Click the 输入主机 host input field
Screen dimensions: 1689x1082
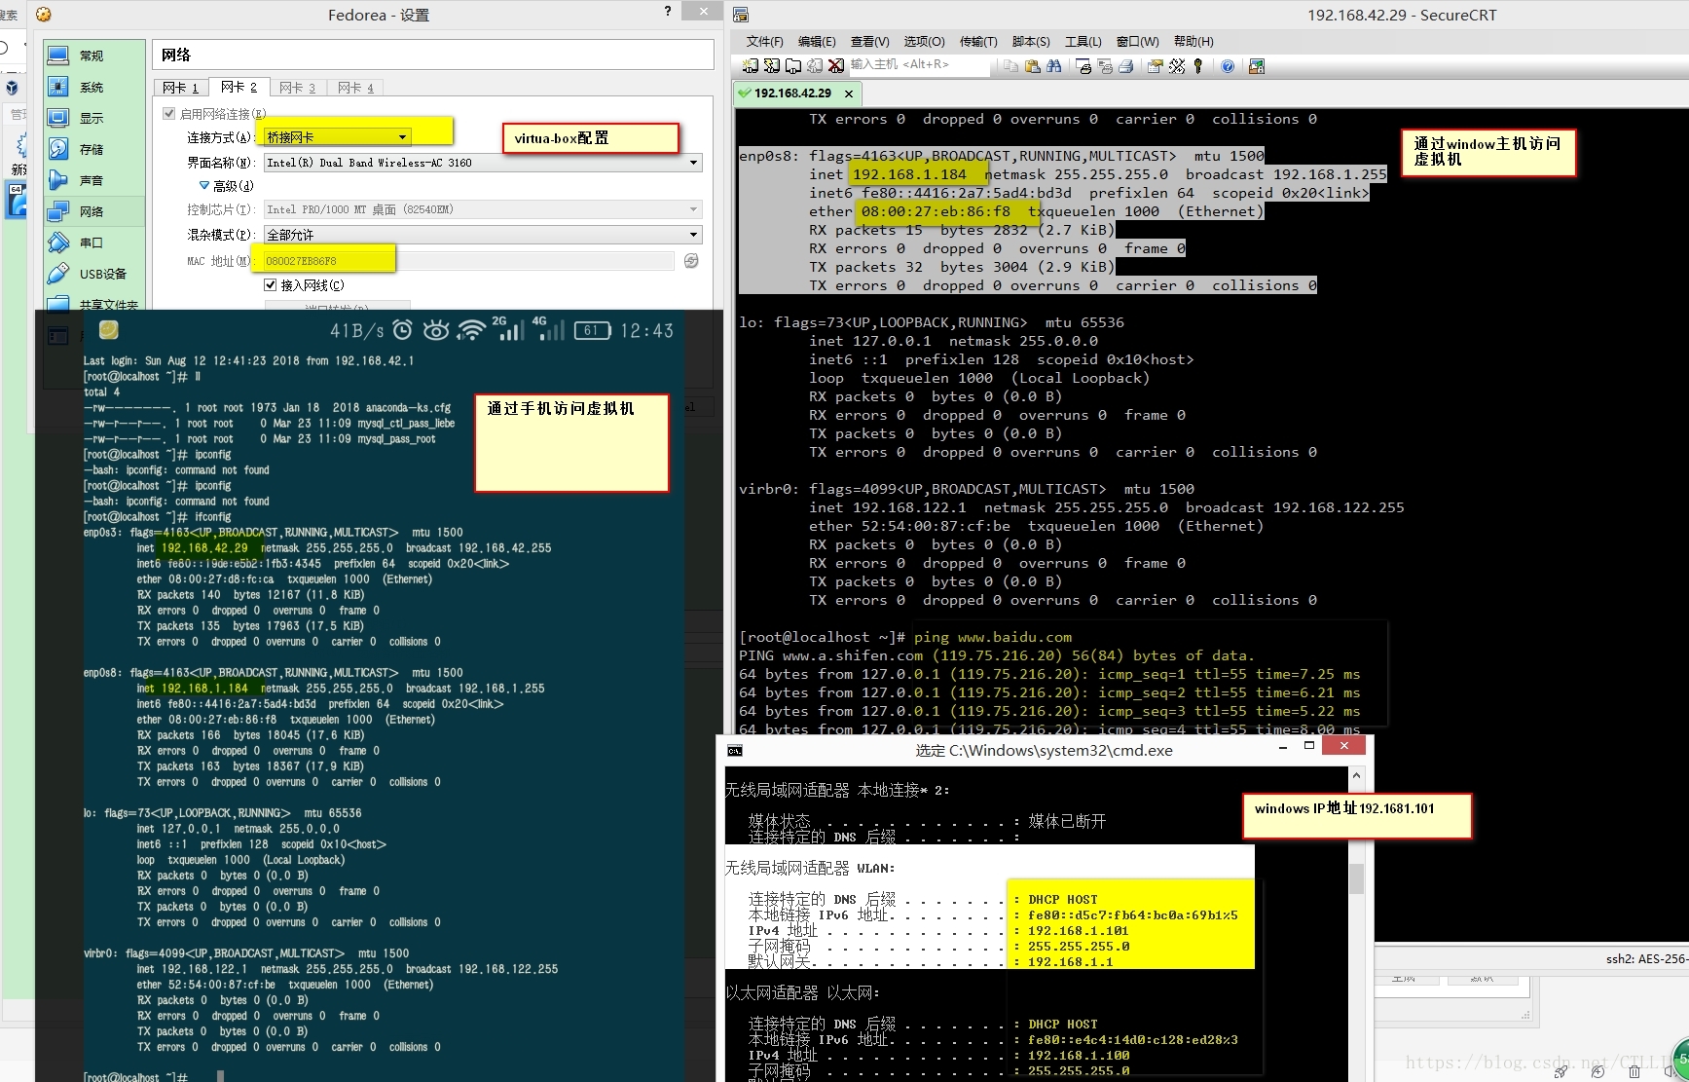click(x=919, y=65)
